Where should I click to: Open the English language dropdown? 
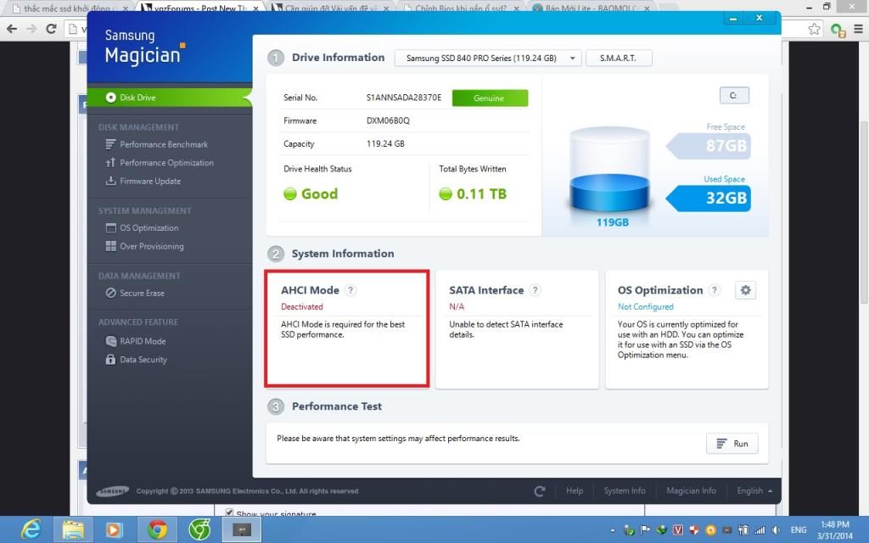click(754, 491)
